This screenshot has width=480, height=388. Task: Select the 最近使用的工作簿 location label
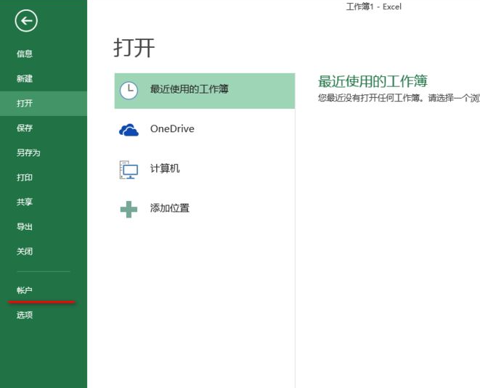point(189,89)
